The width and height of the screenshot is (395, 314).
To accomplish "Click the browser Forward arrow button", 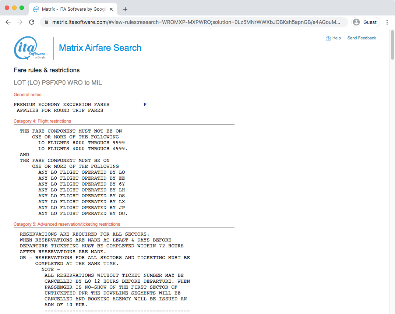I will (20, 22).
